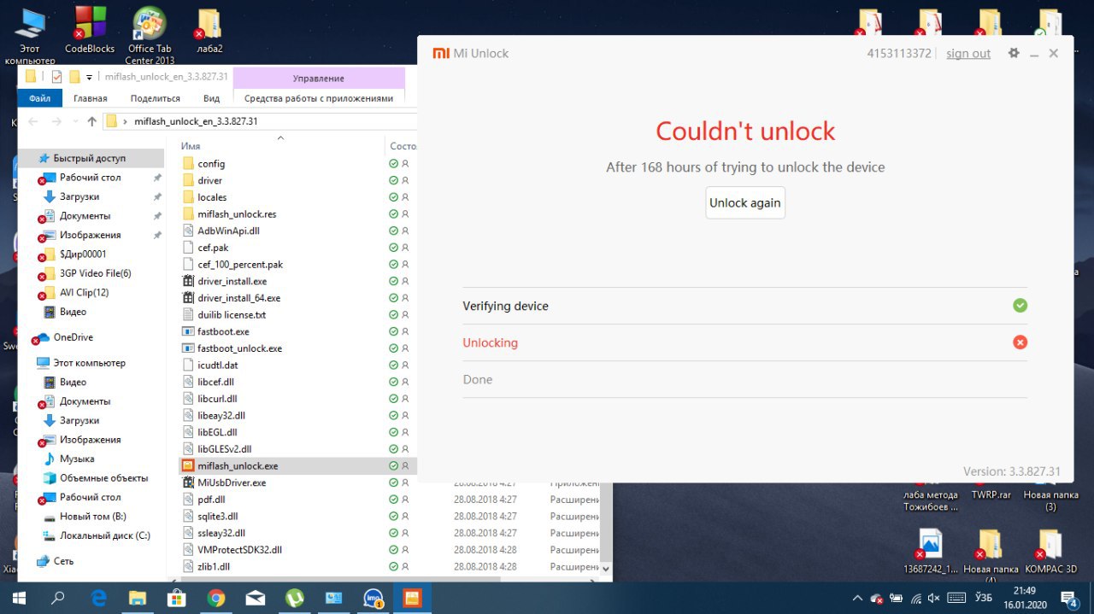Screen dimensions: 1094x614
Task: Click the Mi logo in Mi Unlock
Action: click(x=440, y=53)
